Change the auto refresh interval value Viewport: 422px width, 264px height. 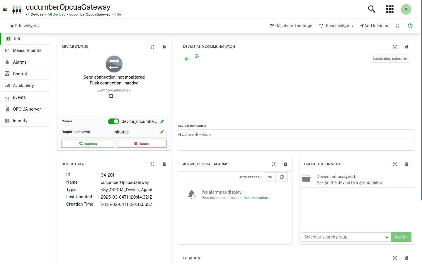270,177
